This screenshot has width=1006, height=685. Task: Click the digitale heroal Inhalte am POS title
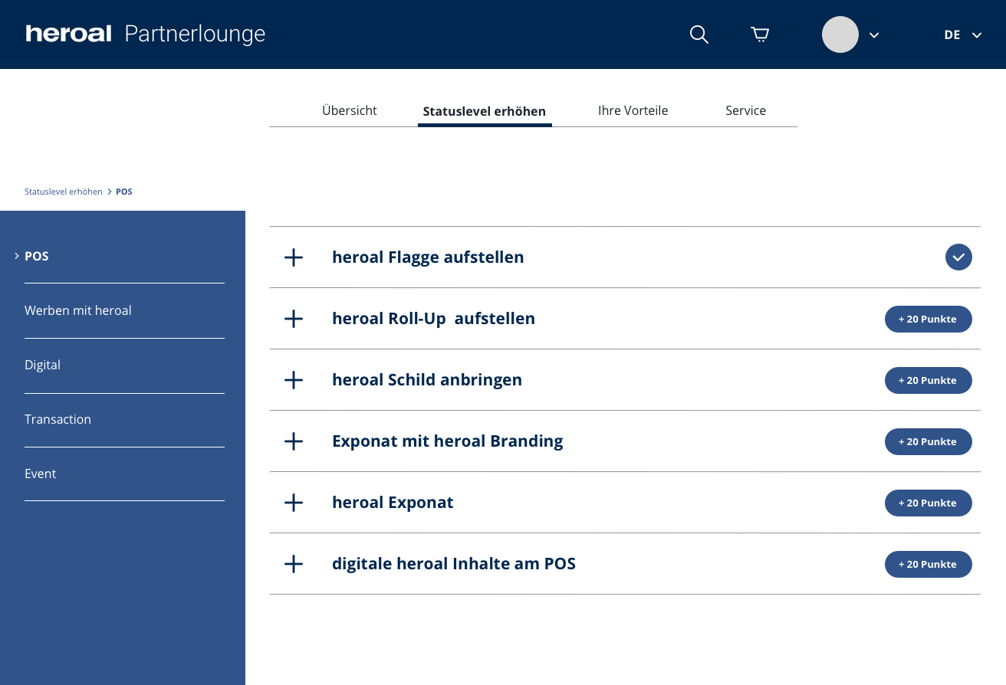(x=454, y=564)
